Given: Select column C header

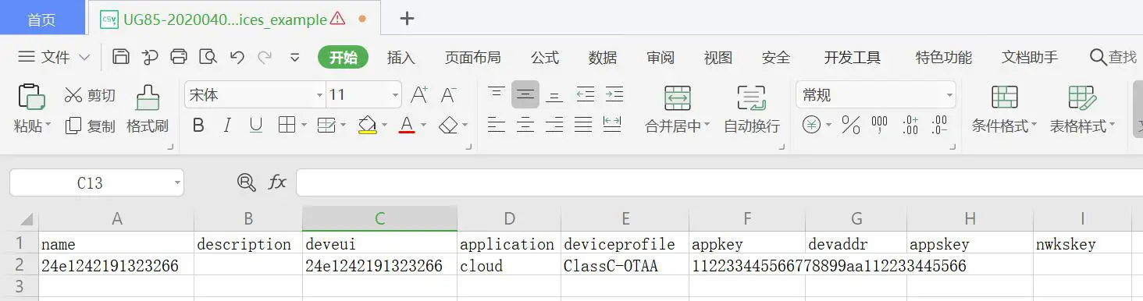Looking at the screenshot, I should pos(379,219).
